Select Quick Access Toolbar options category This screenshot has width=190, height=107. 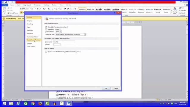(x=34, y=40)
